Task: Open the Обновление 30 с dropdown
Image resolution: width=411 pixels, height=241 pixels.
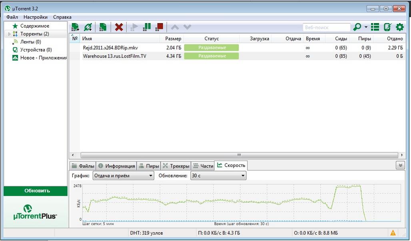Action: pyautogui.click(x=218, y=176)
